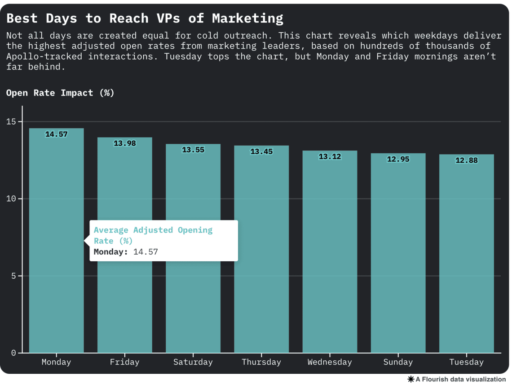Click the 'Saturday' x-axis label

193,362
